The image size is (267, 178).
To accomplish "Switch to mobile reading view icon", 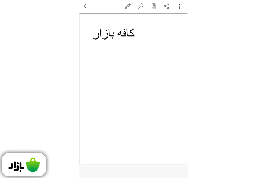I will point(153,6).
